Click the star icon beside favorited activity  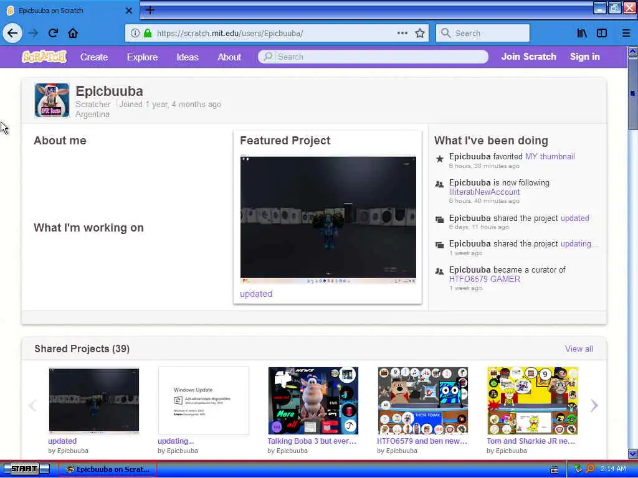439,159
